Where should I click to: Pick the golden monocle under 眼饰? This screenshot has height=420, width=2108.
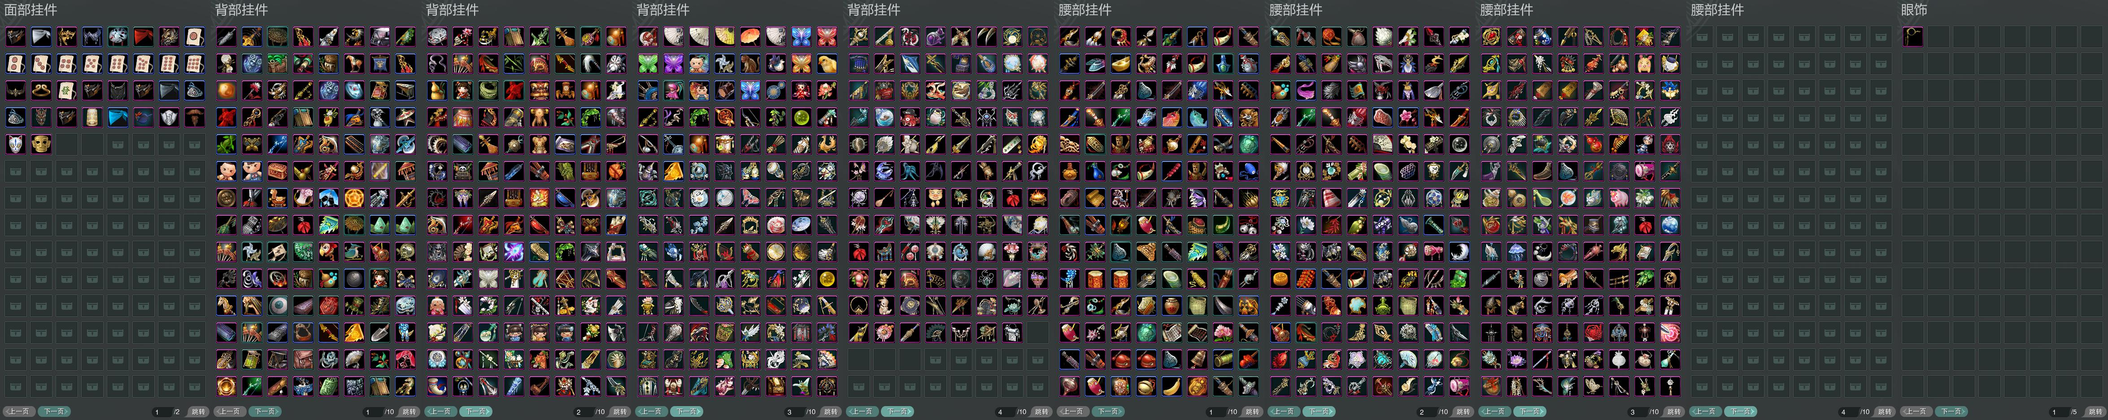(x=1913, y=37)
